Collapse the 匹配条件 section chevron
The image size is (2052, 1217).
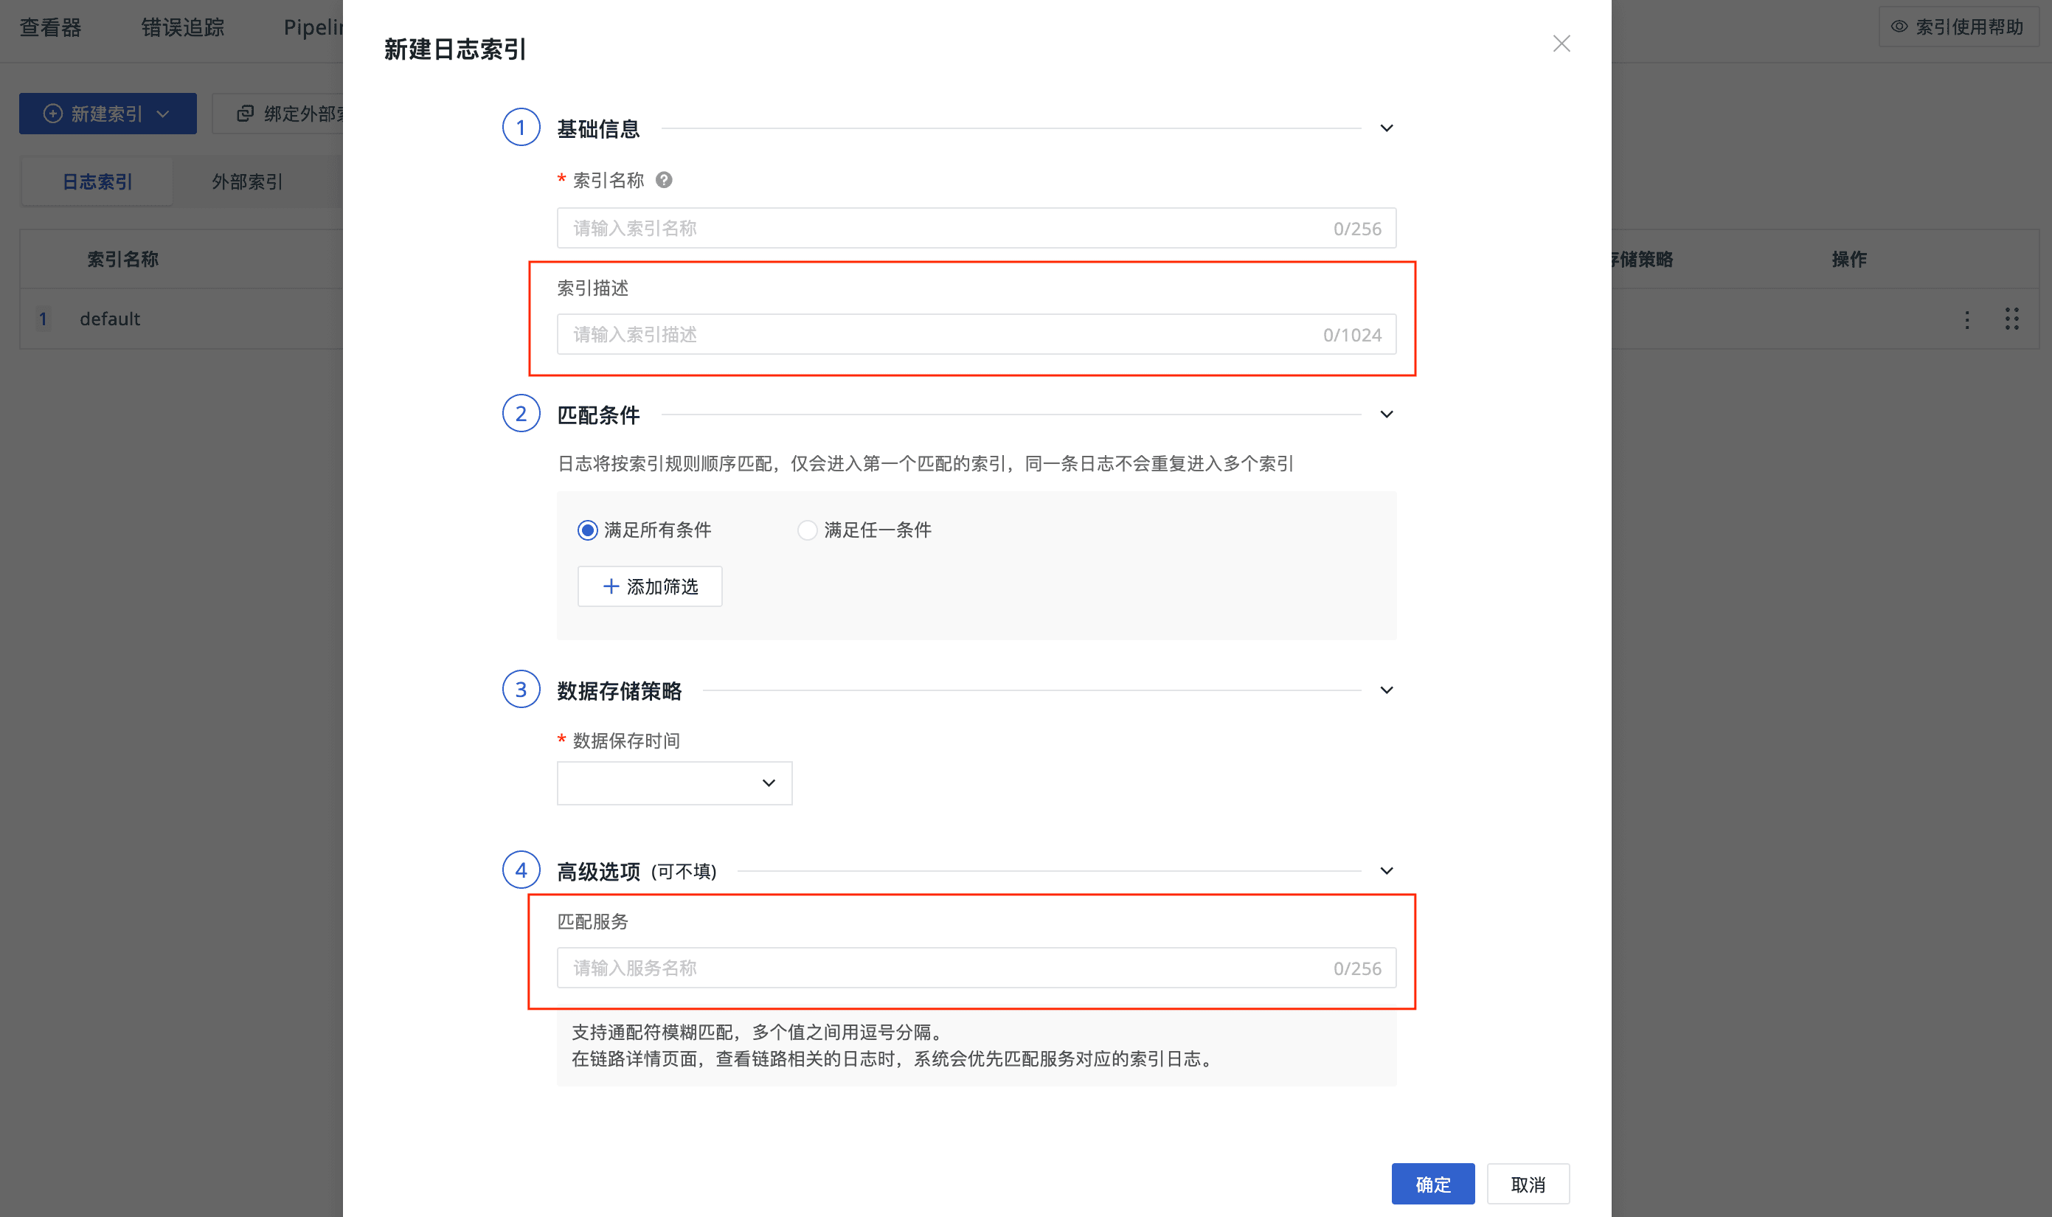[x=1386, y=414]
